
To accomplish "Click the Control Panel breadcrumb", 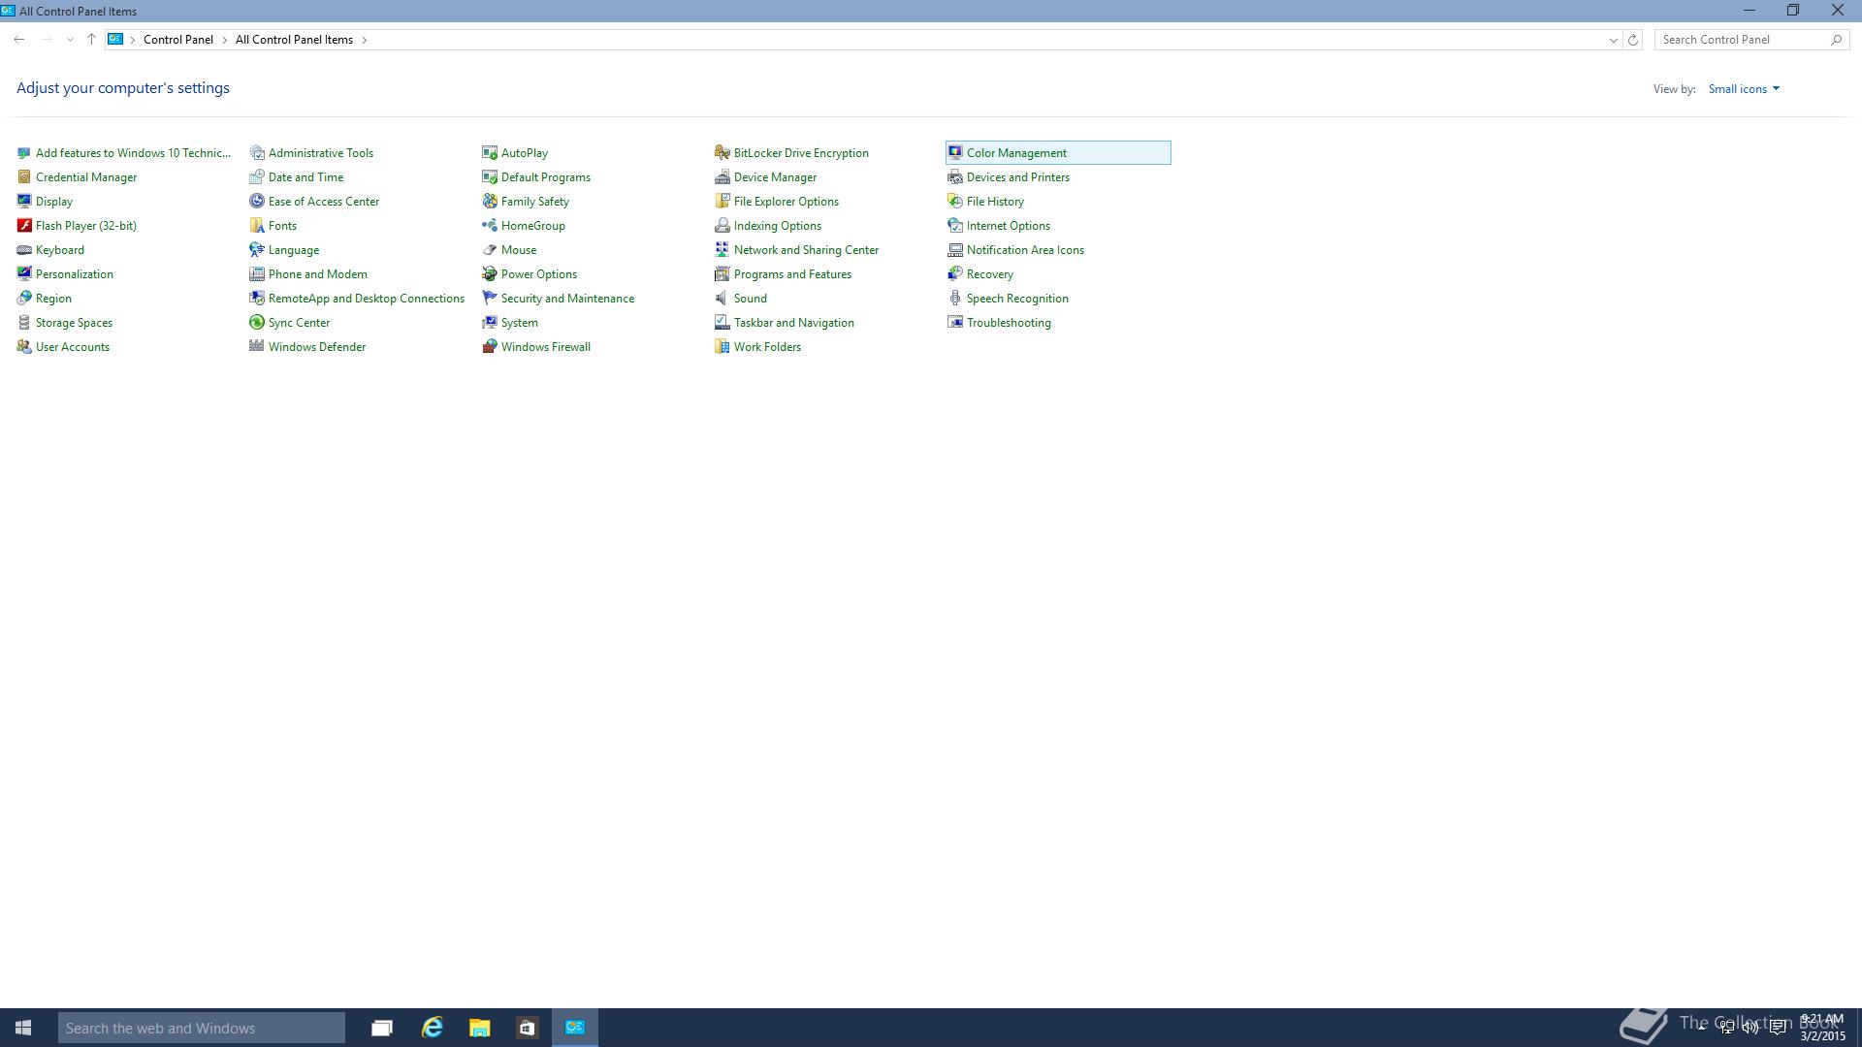I will click(178, 40).
